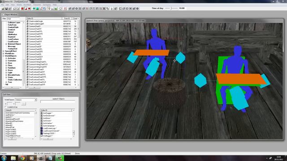This screenshot has width=287, height=161.
Task: Click the open-folder load data icon
Action: point(3,8)
